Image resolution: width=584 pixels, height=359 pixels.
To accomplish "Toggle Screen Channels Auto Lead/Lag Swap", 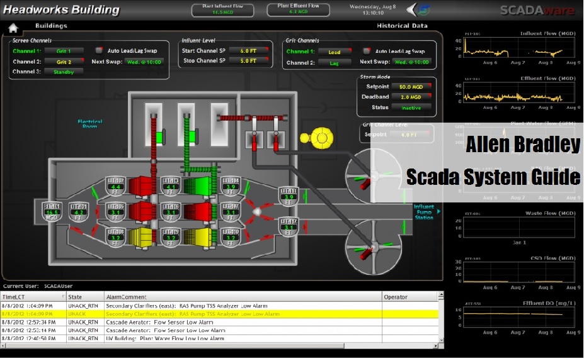I will point(99,50).
